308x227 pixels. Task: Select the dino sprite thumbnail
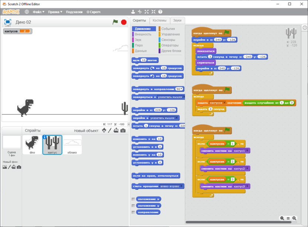coord(32,145)
